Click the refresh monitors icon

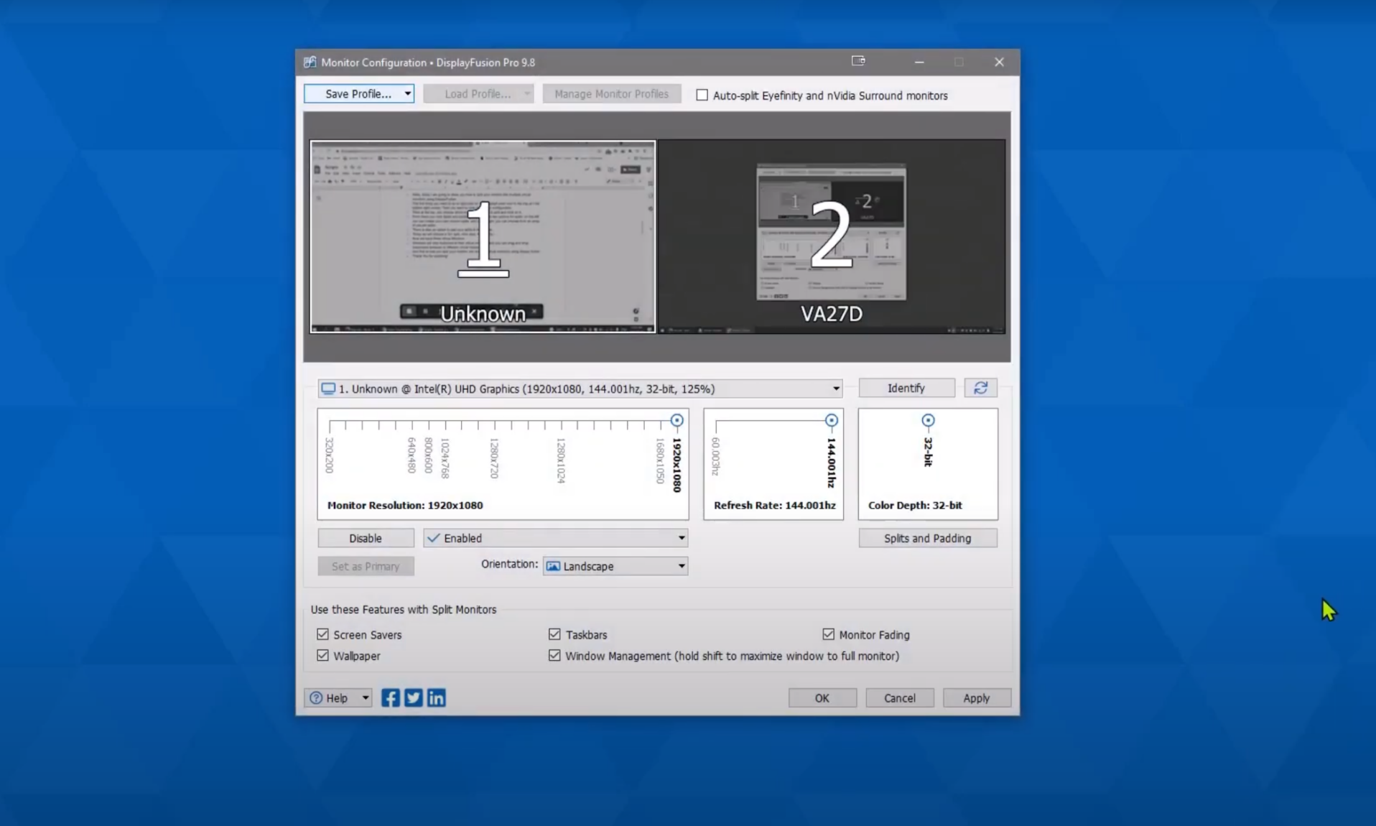point(980,388)
